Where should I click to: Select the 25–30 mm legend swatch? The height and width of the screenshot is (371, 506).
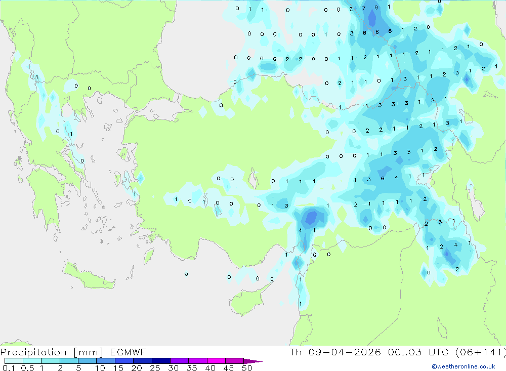tap(161, 361)
